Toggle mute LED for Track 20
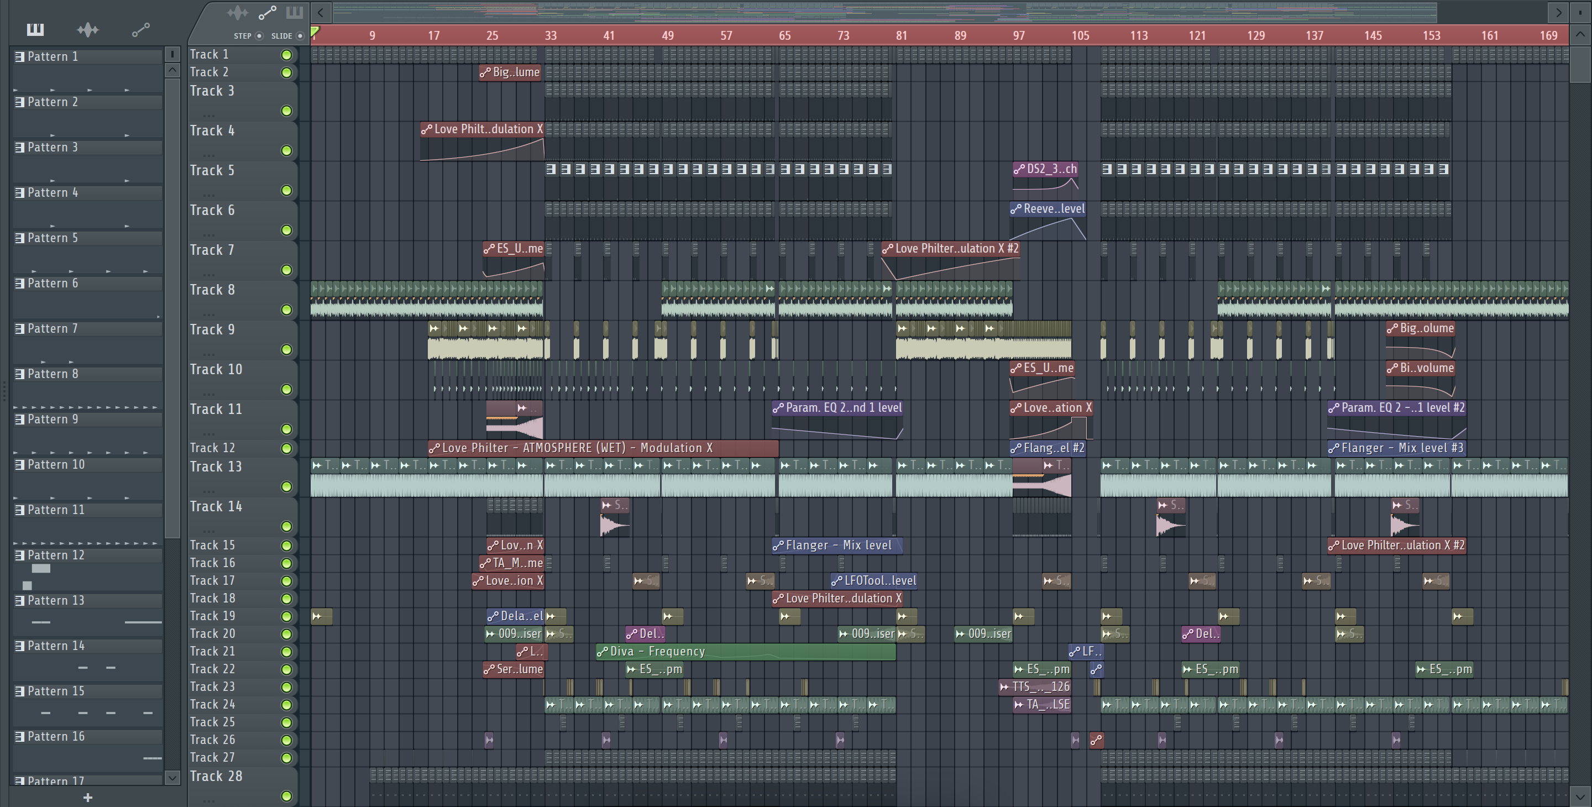 point(287,634)
